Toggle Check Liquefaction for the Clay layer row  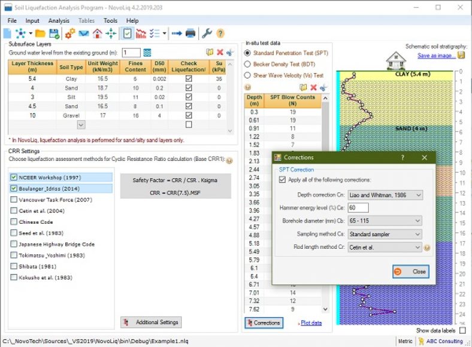click(189, 78)
